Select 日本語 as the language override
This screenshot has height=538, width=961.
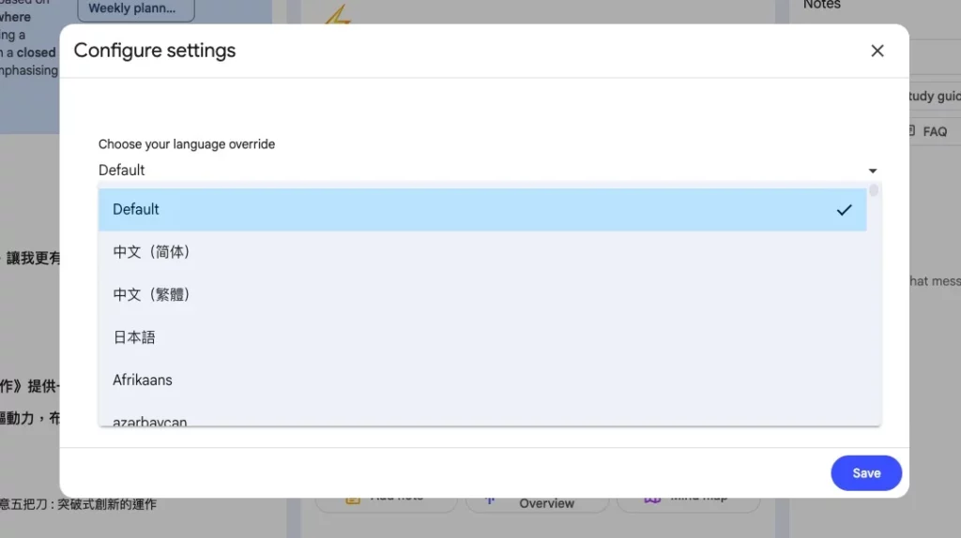click(134, 337)
